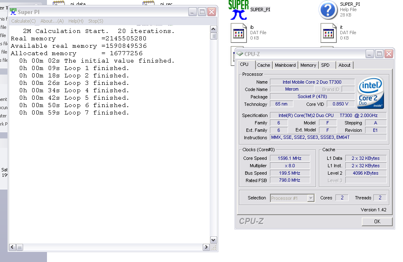403x262 pixels.
Task: Click the L1 Data value 2 x 32 KBytes
Action: [x=366, y=158]
